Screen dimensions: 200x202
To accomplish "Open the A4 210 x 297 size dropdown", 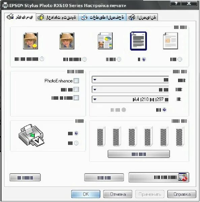I will 130,99.
